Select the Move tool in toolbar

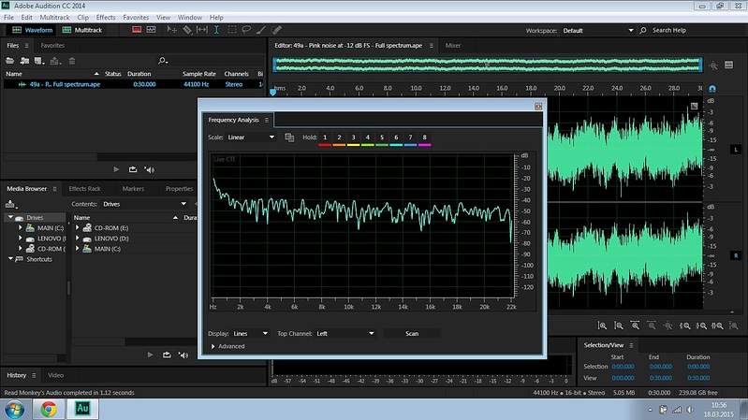171,30
